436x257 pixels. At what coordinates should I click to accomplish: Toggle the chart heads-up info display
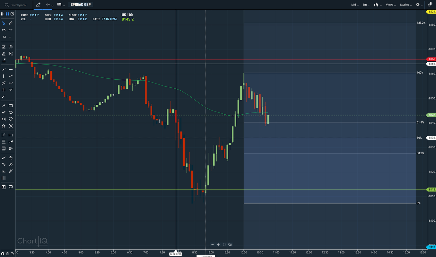[x=59, y=4]
